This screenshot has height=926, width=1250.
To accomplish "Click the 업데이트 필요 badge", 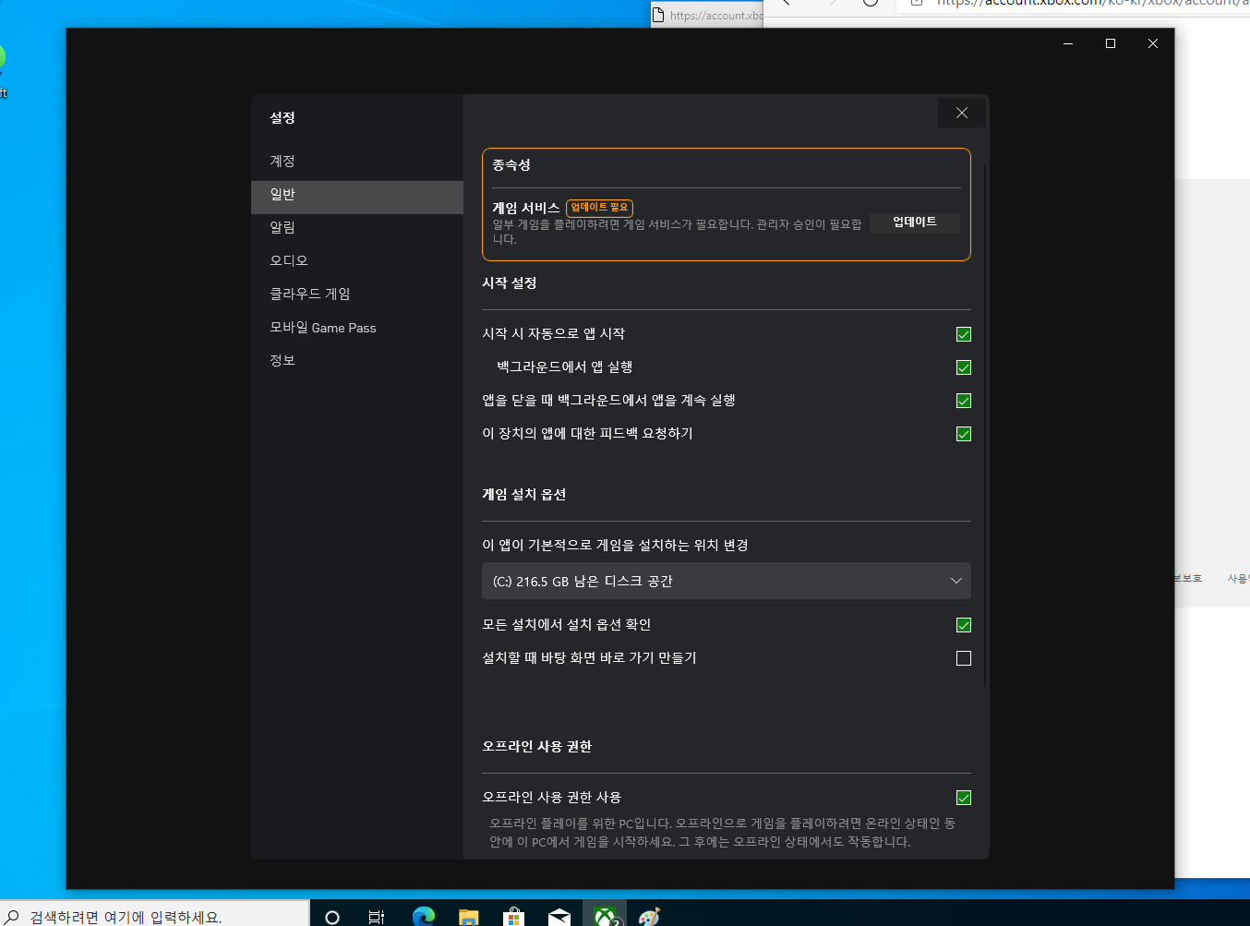I will (599, 208).
